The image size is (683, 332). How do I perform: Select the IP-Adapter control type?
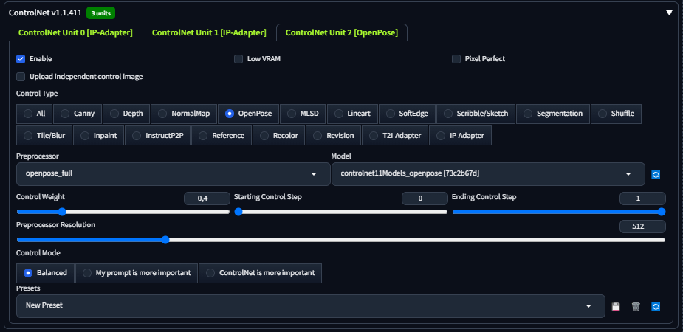[x=460, y=135]
